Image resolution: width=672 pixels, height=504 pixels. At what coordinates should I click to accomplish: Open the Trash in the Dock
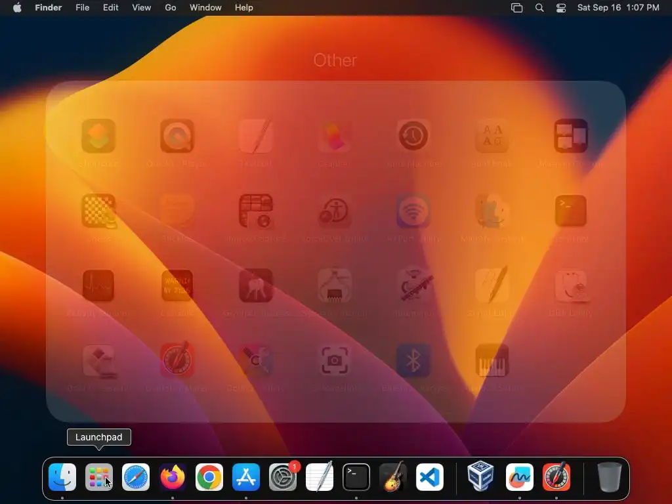click(609, 477)
